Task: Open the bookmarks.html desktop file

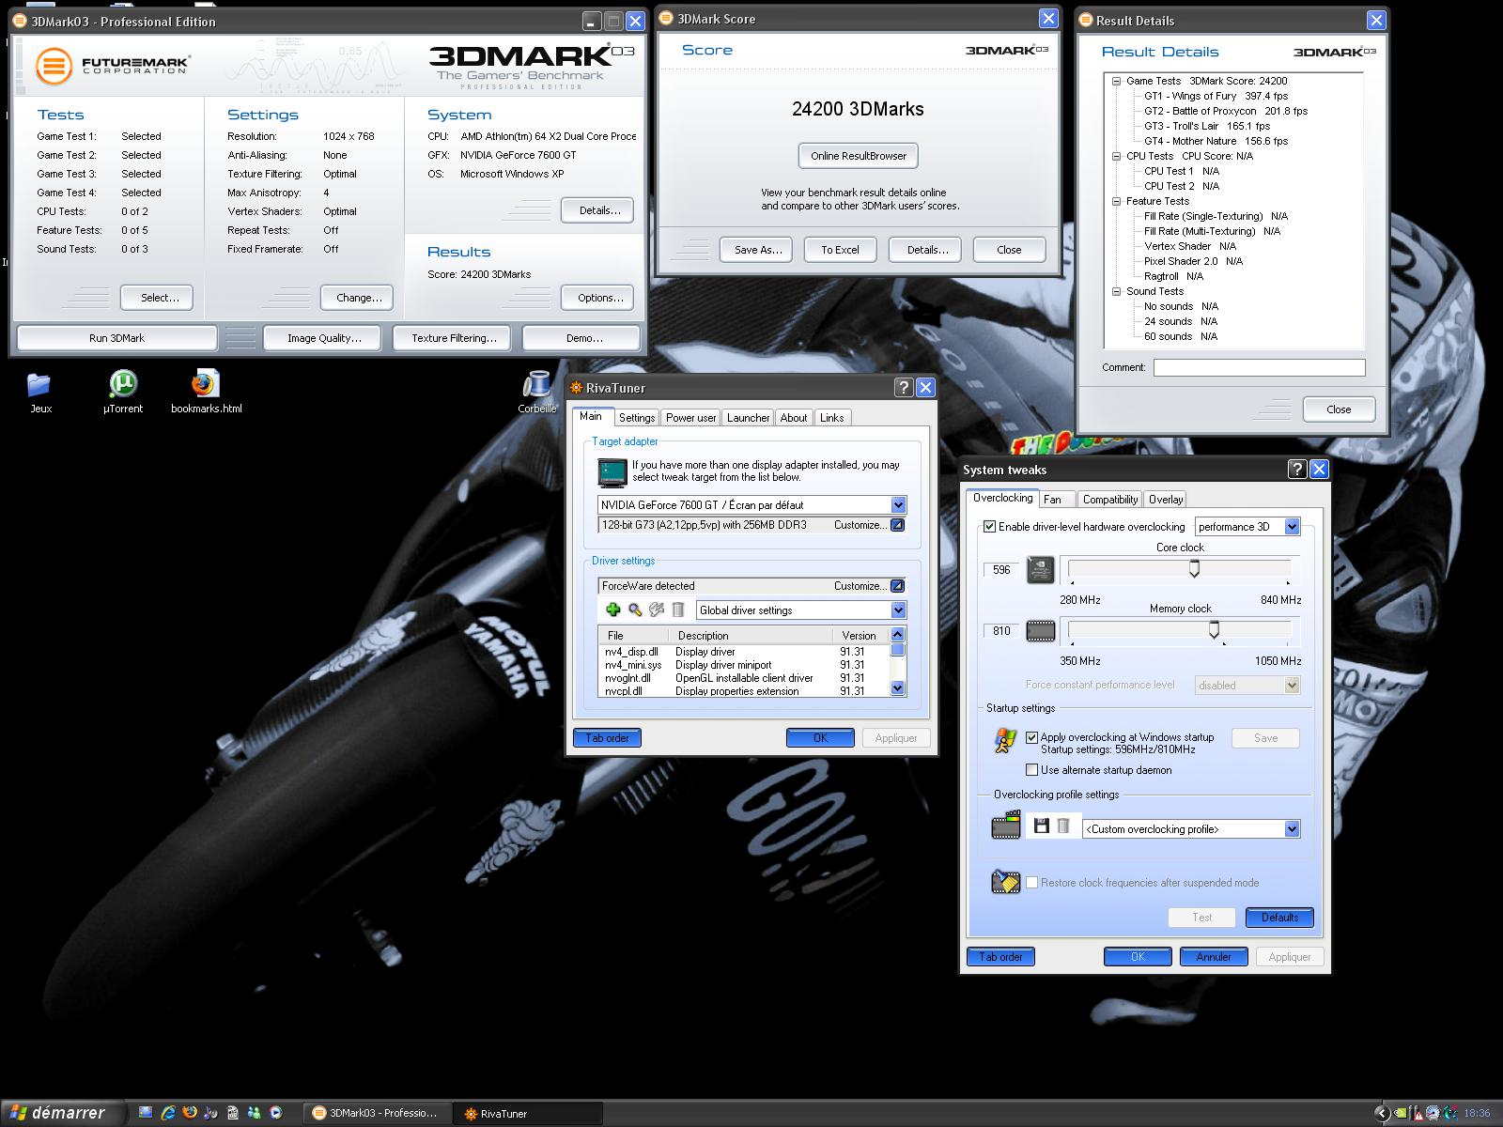Action: 205,384
